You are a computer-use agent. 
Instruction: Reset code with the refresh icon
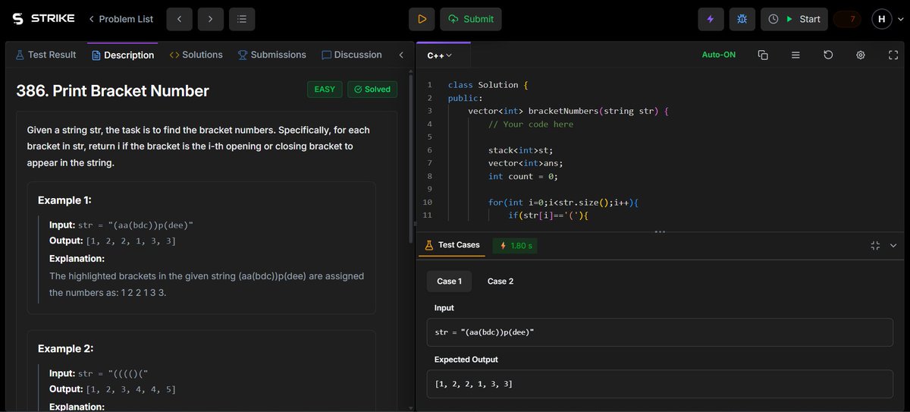[x=828, y=55]
